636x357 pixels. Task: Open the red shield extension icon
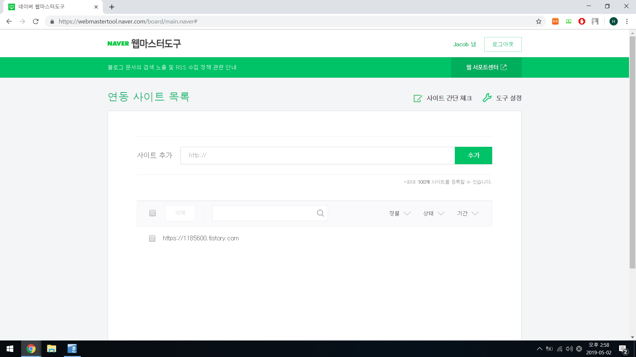(x=582, y=21)
